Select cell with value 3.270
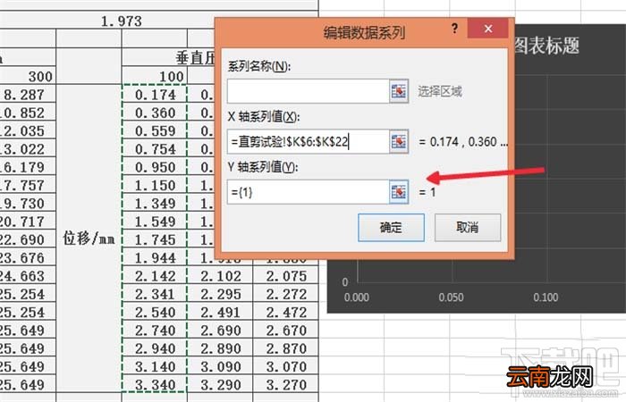 286,384
